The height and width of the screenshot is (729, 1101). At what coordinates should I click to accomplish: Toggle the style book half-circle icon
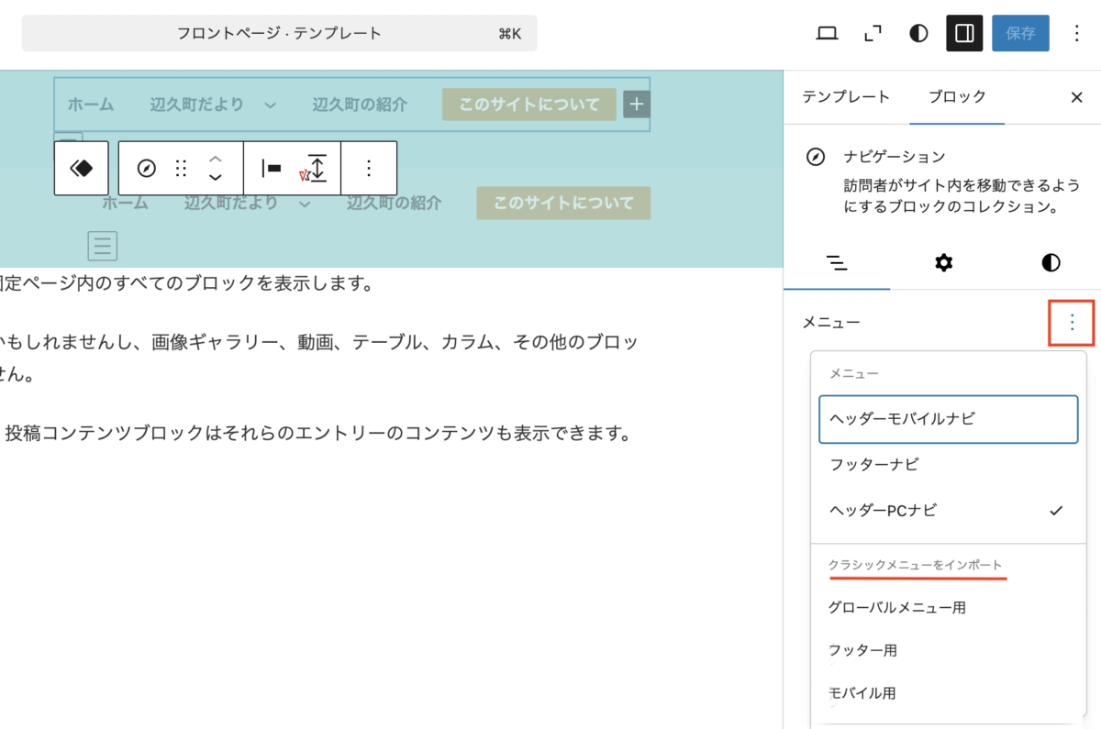(x=918, y=34)
